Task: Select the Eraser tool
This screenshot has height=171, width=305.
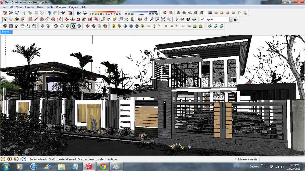Action: (x=23, y=19)
